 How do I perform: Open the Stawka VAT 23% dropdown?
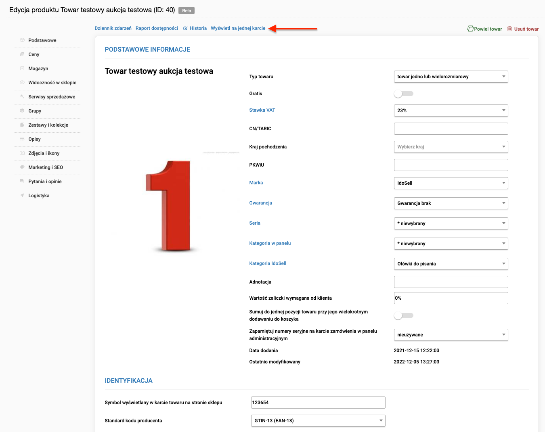pos(451,111)
